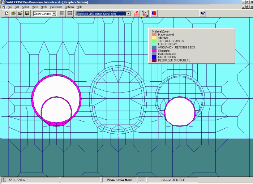
Task: Open the File menu
Action: point(10,7)
